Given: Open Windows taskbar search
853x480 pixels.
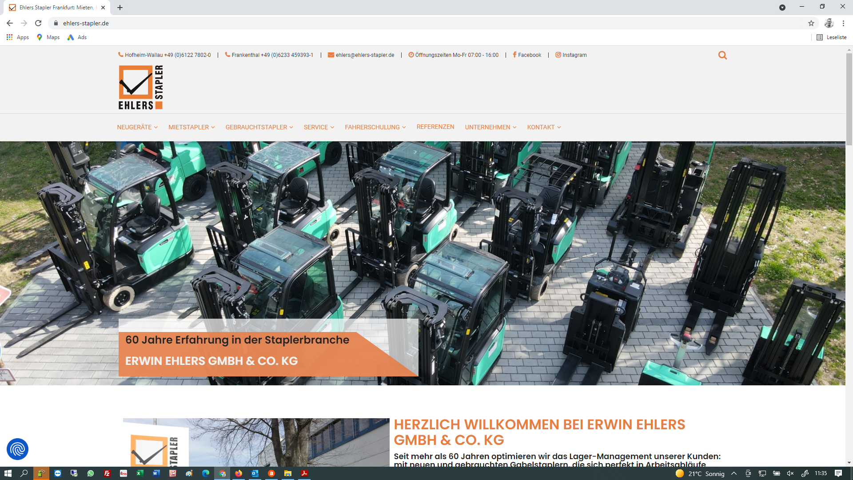Looking at the screenshot, I should (x=24, y=473).
